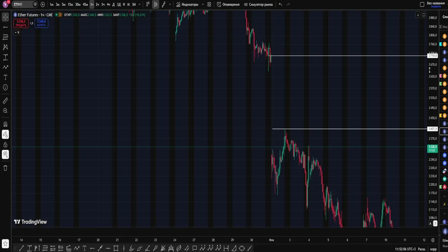Click the trash icon to remove drawings
The width and height of the screenshot is (448, 252).
pyautogui.click(x=5, y=168)
